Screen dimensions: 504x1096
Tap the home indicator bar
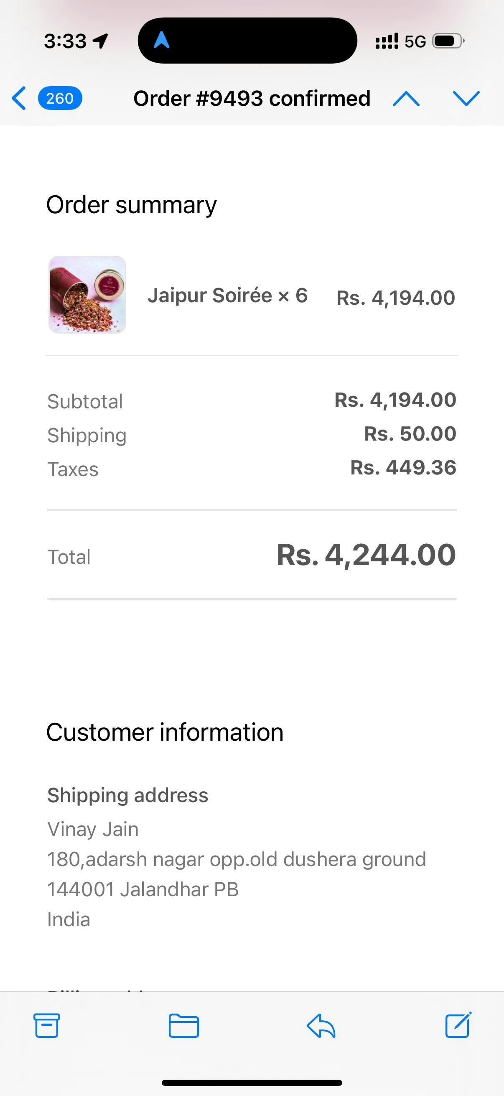tap(252, 1082)
